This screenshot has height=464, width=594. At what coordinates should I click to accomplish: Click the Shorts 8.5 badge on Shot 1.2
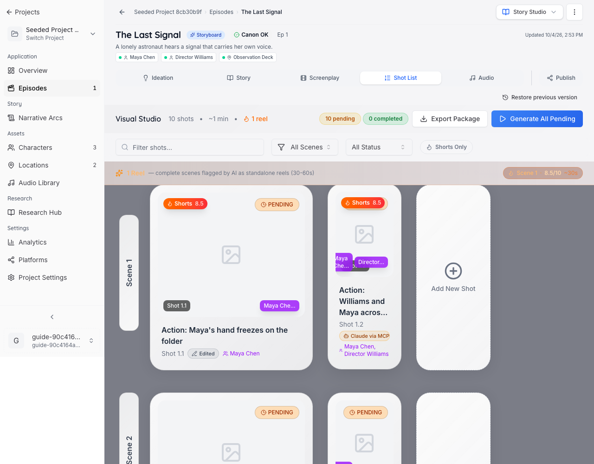click(x=363, y=203)
